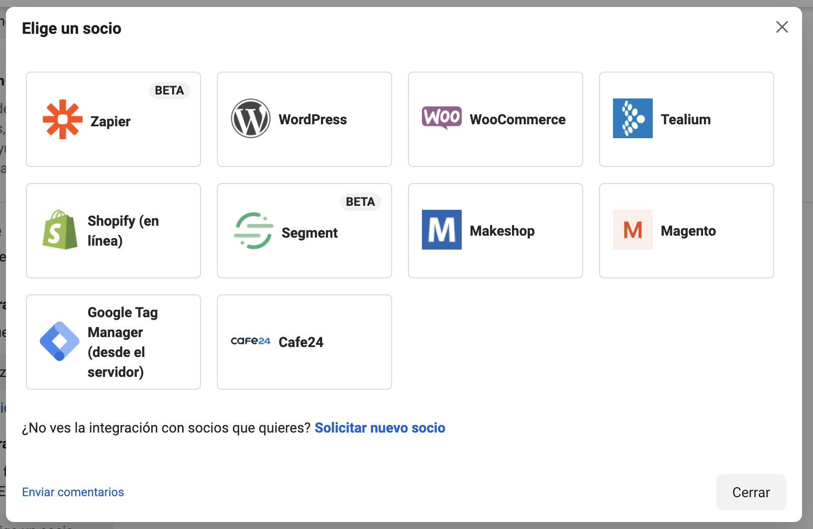Select Google Tag Manager (desde el servidor) label

click(x=123, y=342)
